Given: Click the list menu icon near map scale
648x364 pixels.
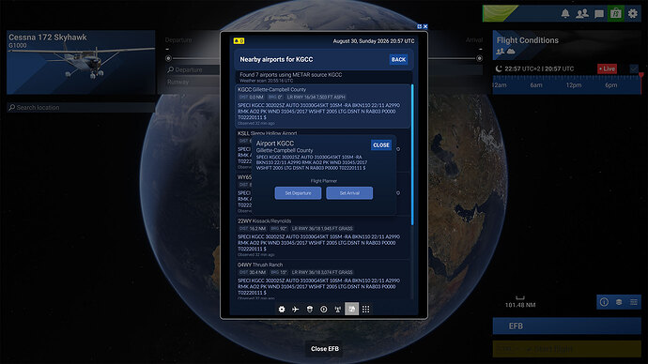Looking at the screenshot, I should (x=634, y=302).
